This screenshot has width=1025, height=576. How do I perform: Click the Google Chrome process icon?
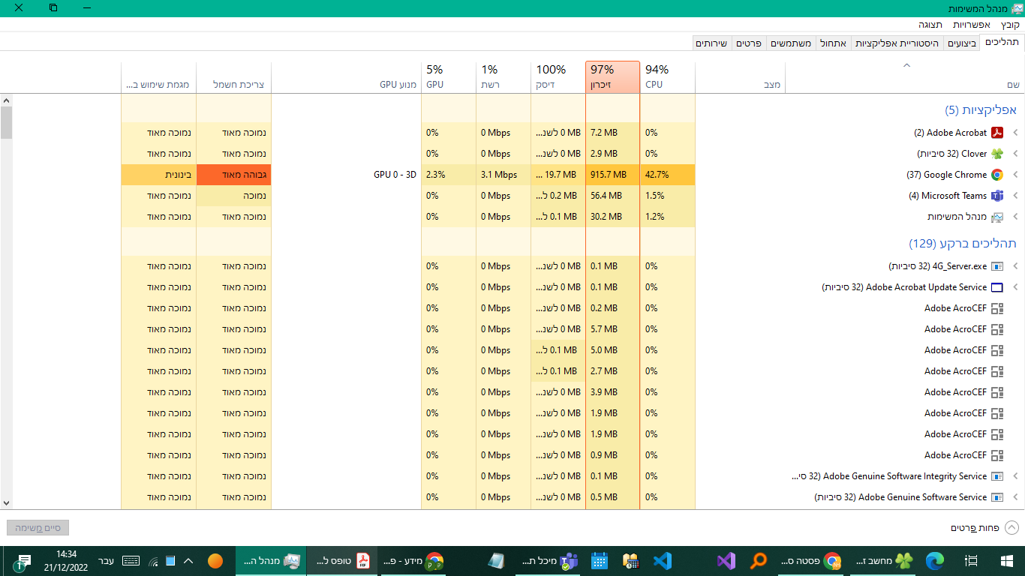(997, 175)
